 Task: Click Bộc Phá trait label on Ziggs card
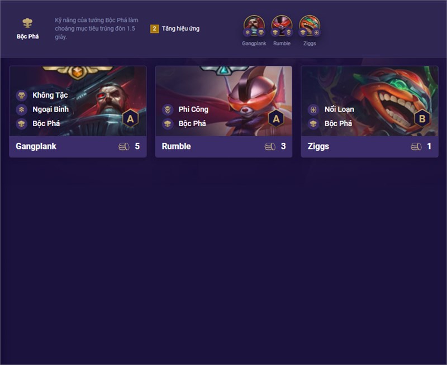pos(338,123)
